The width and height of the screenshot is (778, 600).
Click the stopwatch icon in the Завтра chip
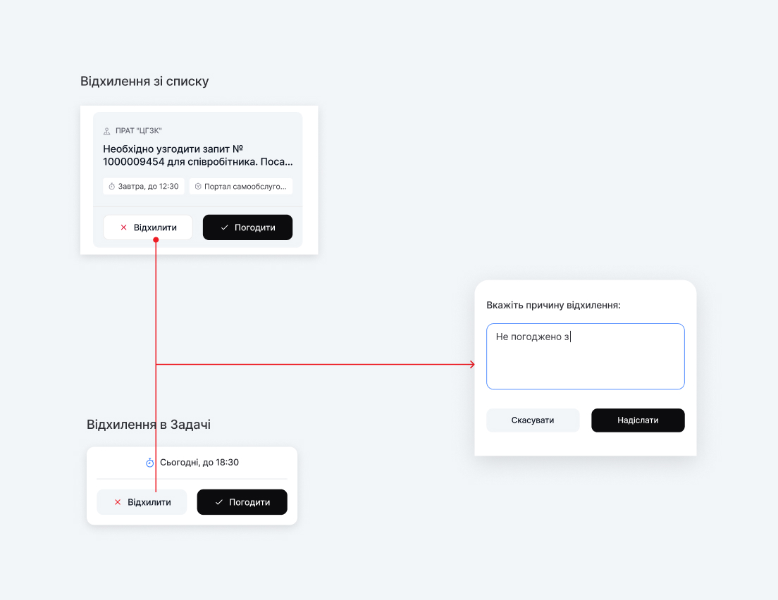tap(111, 187)
